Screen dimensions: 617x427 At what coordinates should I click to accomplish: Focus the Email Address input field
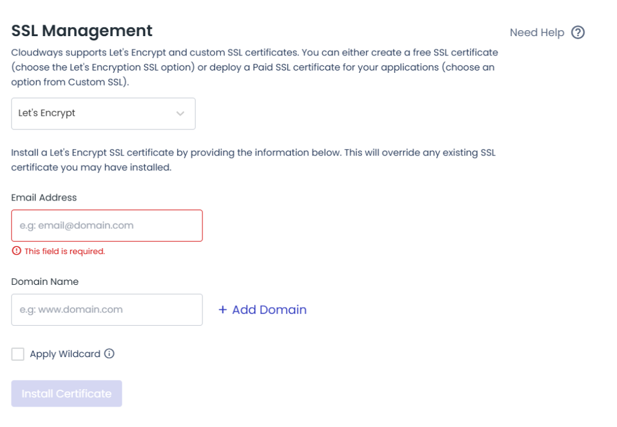point(107,226)
